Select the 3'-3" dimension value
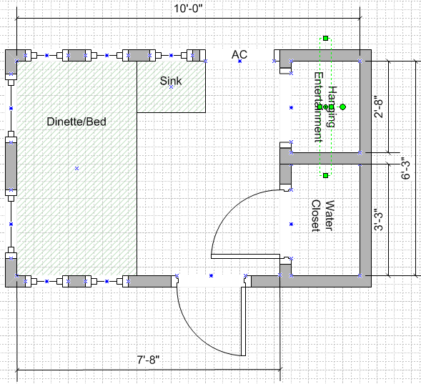The width and height of the screenshot is (421, 384). click(x=378, y=220)
